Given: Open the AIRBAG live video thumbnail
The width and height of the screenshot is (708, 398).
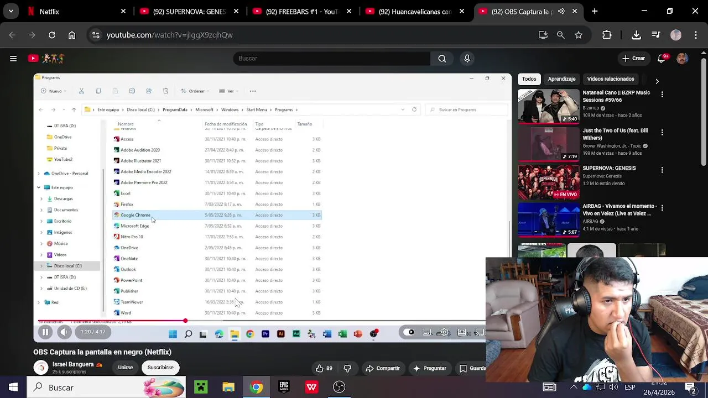Looking at the screenshot, I should 548,219.
